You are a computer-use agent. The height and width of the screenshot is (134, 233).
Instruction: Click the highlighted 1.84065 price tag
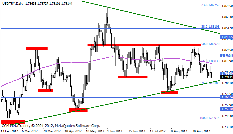(x=227, y=37)
